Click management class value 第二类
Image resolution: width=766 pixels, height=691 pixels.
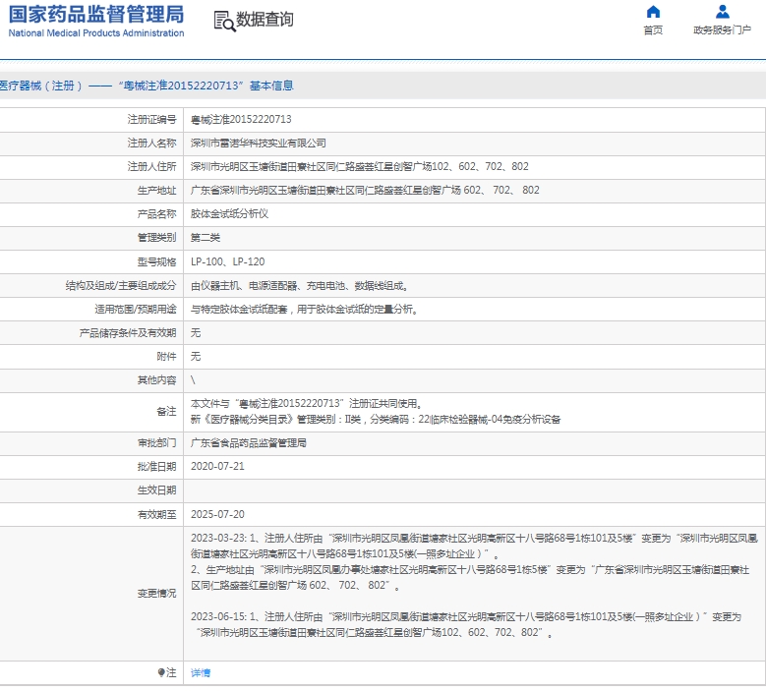[206, 238]
